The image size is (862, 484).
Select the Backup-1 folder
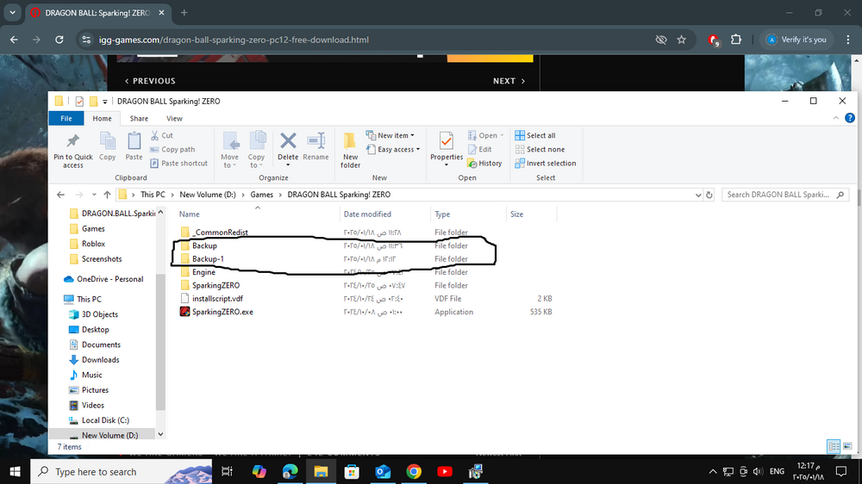[x=208, y=258]
